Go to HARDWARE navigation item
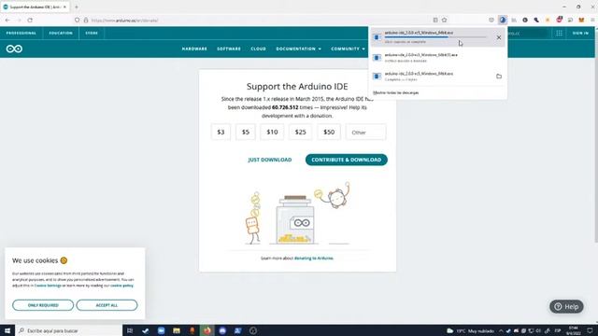Image resolution: width=598 pixels, height=336 pixels. click(x=194, y=49)
